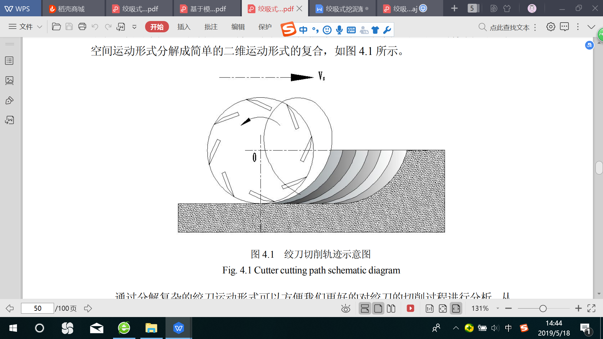603x339 pixels.
Task: Open the settings gear icon
Action: [551, 27]
